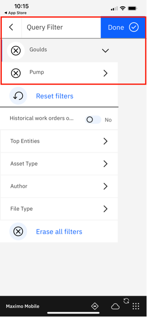Click the circular reset arrow icon
This screenshot has width=148, height=318.
(18, 96)
